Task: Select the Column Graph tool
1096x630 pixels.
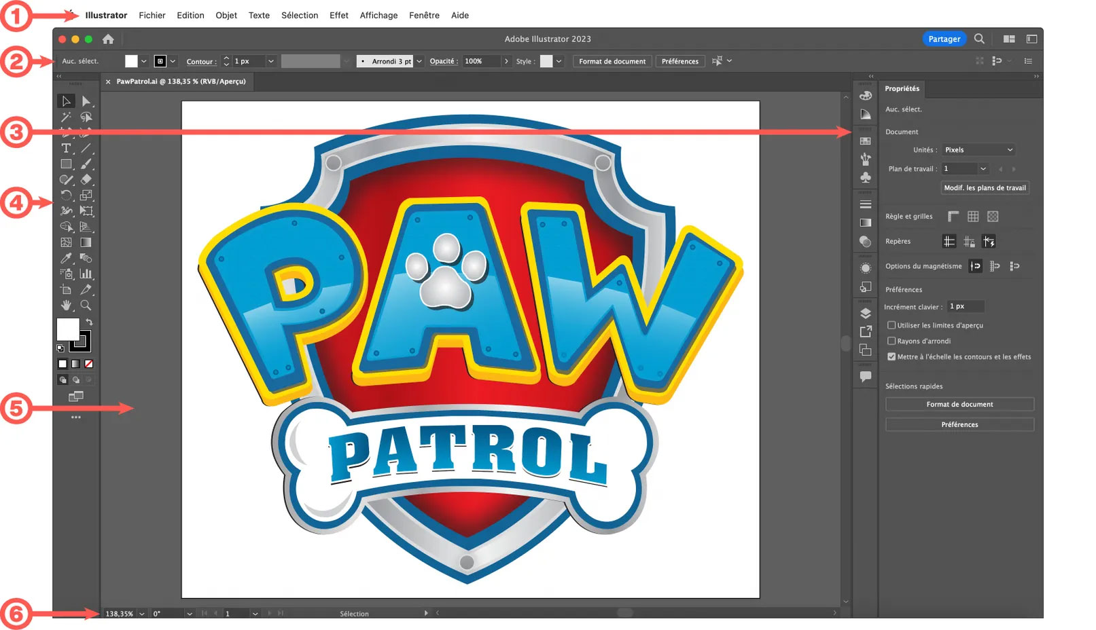Action: coord(86,274)
